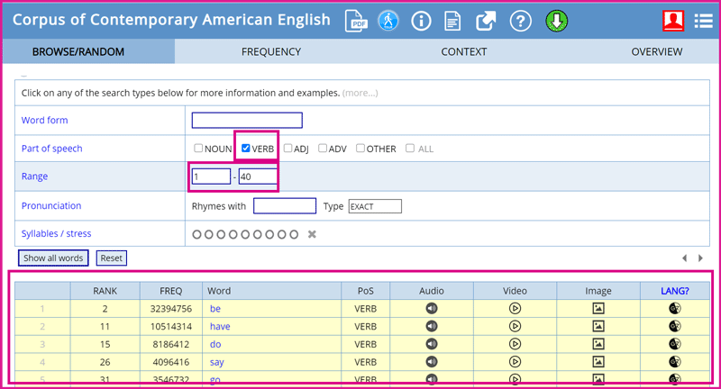Screen dimensions: 721x389
Task: Tick the ADJ checkbox
Action: (287, 149)
